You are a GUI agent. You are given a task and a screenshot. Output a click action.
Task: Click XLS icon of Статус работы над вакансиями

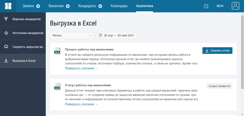click(57, 87)
